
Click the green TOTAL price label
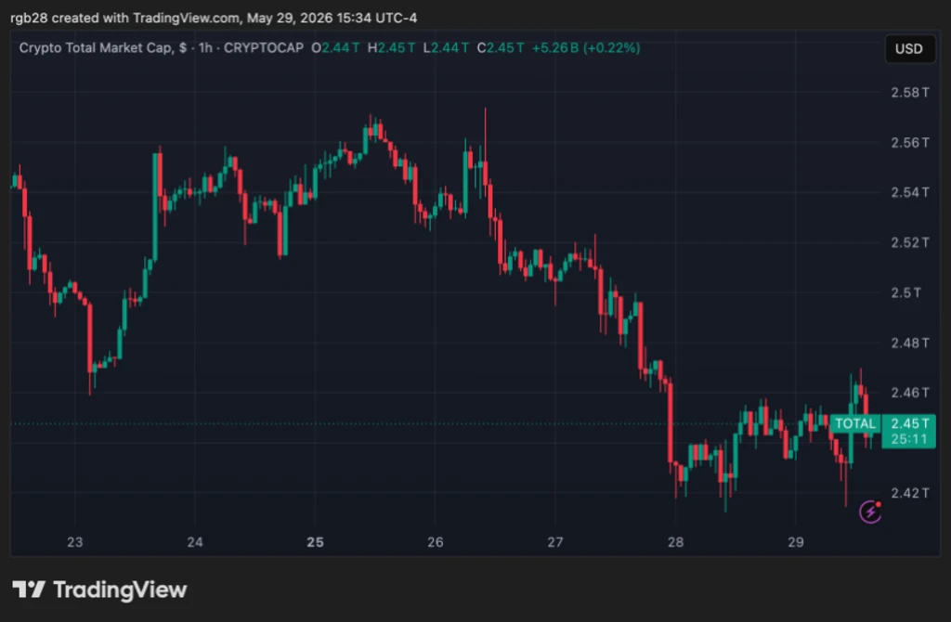point(855,423)
